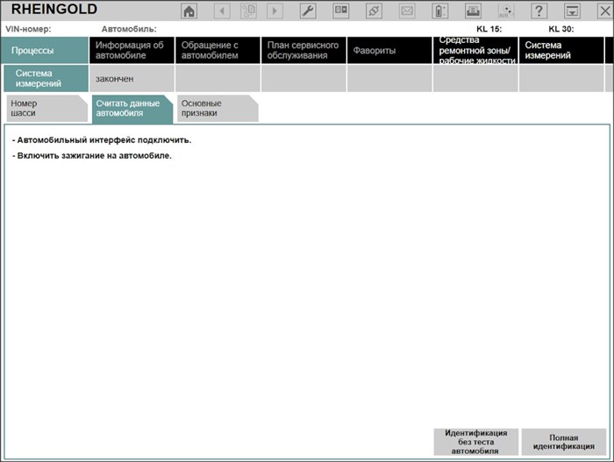This screenshot has height=462, width=614.
Task: Open the envelope message icon
Action: click(x=407, y=11)
